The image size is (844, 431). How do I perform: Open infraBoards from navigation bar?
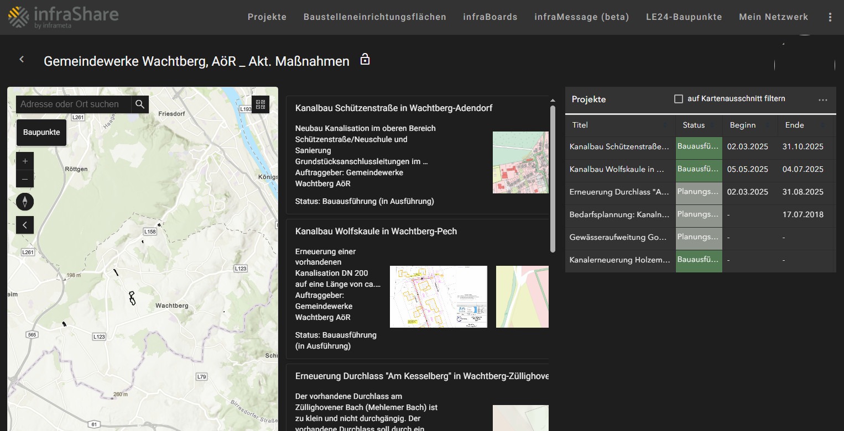pos(490,17)
